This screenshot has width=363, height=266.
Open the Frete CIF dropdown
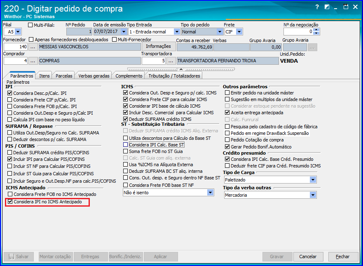(239, 31)
